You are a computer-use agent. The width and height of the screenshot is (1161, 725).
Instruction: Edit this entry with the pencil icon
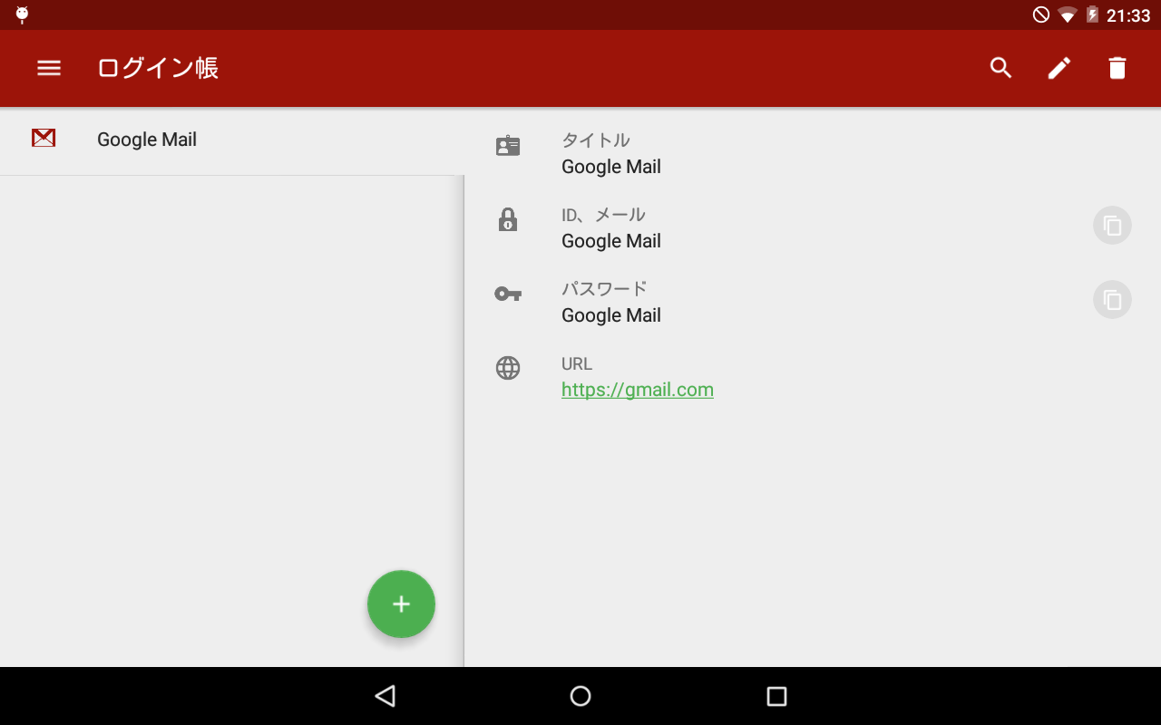coord(1059,68)
